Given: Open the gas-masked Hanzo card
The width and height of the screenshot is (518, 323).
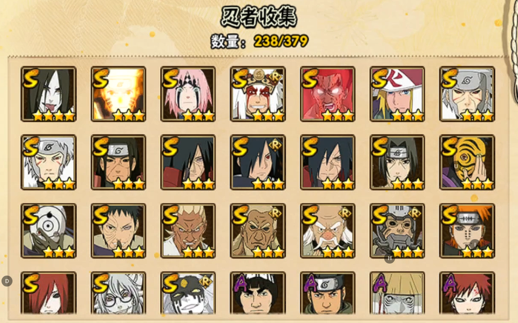Looking at the screenshot, I should 398,231.
